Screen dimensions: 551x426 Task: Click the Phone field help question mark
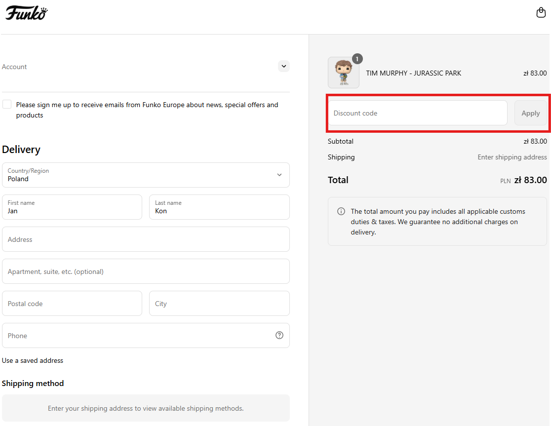279,335
